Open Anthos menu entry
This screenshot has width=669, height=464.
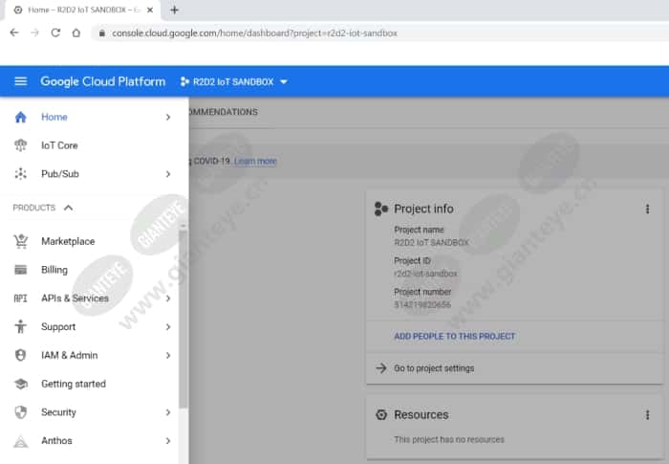56,441
